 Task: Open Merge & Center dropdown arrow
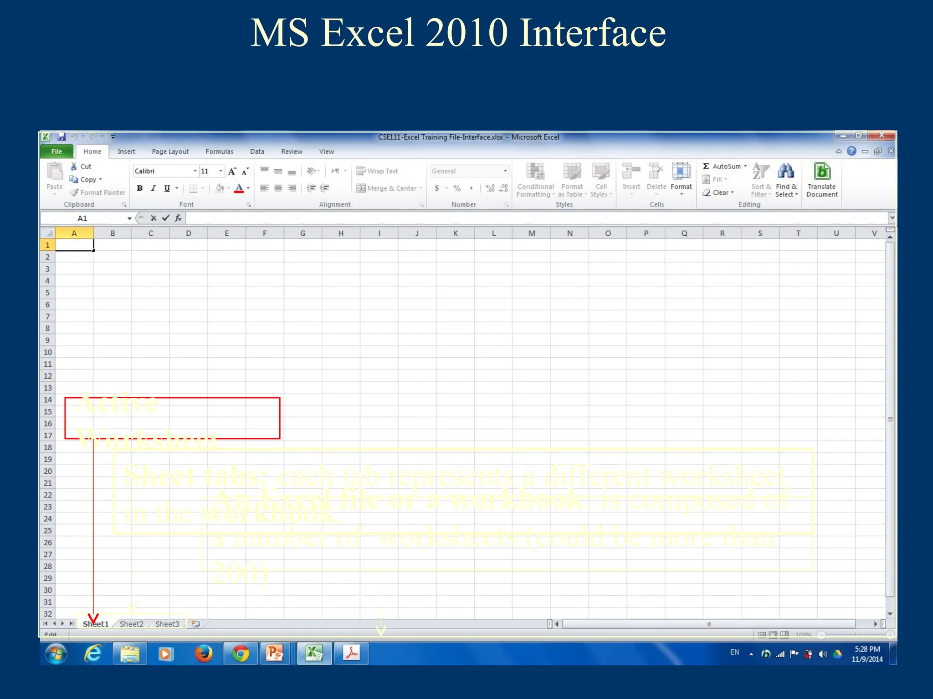421,188
